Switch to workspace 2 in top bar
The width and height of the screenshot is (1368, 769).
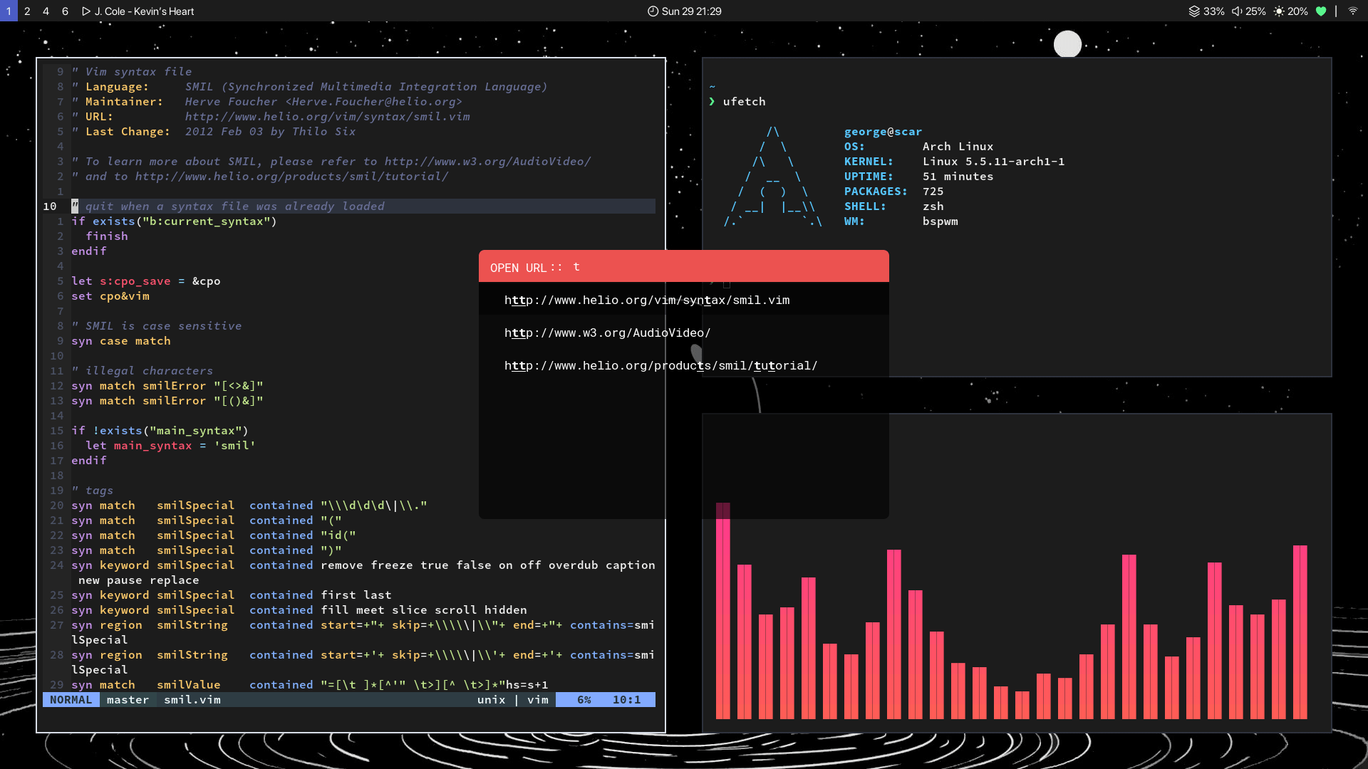(27, 11)
